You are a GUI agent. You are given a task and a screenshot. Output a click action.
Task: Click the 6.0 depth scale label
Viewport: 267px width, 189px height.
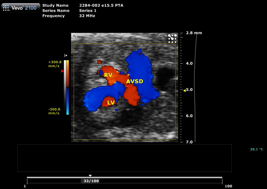pyautogui.click(x=189, y=116)
